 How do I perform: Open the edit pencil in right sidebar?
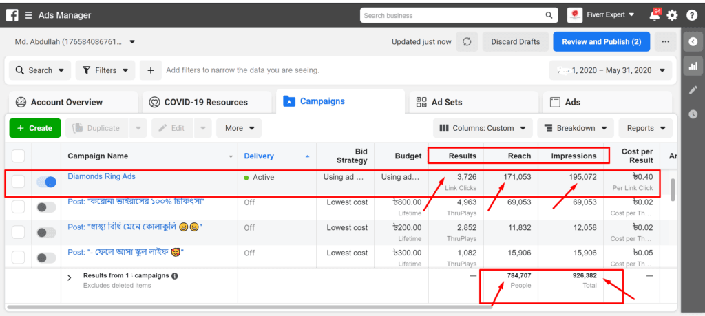[x=693, y=90]
